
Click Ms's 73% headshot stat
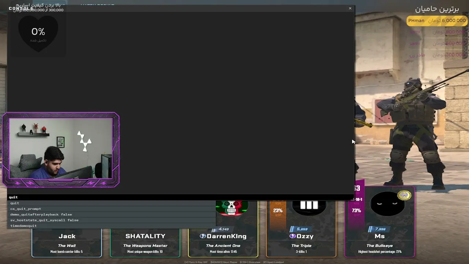356,210
